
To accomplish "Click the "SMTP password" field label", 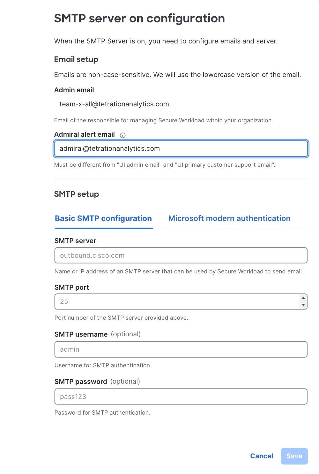I will coord(81,382).
